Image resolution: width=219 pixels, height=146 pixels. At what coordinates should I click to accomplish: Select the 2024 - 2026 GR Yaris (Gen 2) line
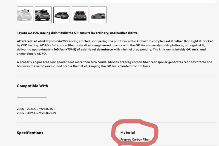point(36,113)
